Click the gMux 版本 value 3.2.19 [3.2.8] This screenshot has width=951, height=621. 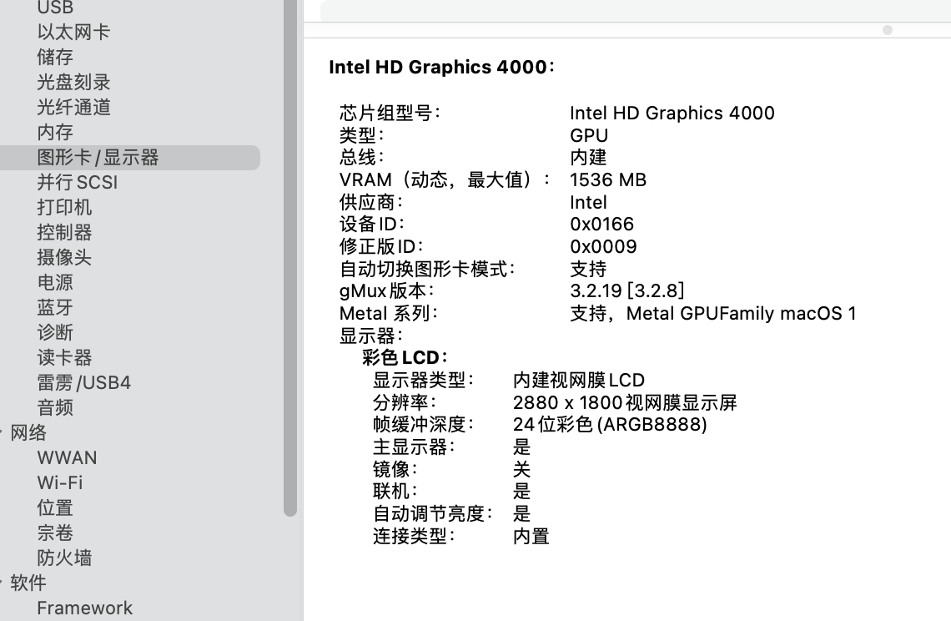coord(627,290)
